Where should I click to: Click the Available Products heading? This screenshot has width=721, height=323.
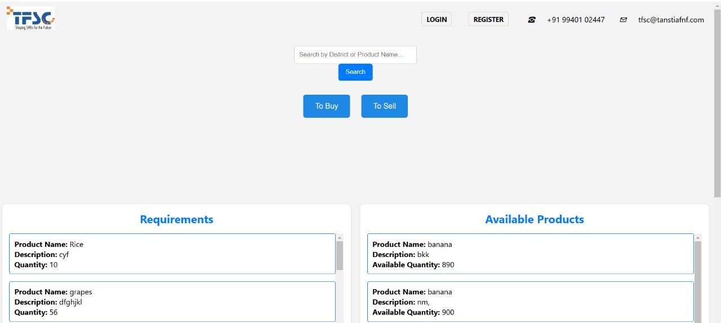(x=534, y=219)
